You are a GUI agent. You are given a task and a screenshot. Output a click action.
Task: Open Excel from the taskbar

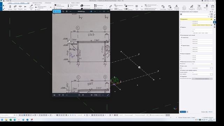pyautogui.click(x=10, y=120)
